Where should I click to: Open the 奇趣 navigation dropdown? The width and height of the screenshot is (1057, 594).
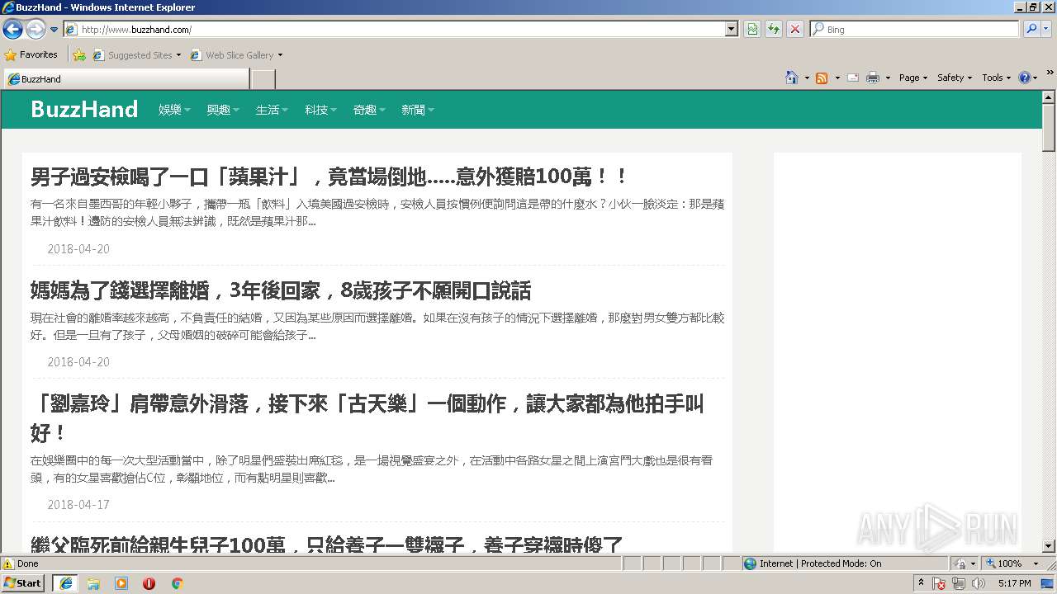pyautogui.click(x=369, y=110)
